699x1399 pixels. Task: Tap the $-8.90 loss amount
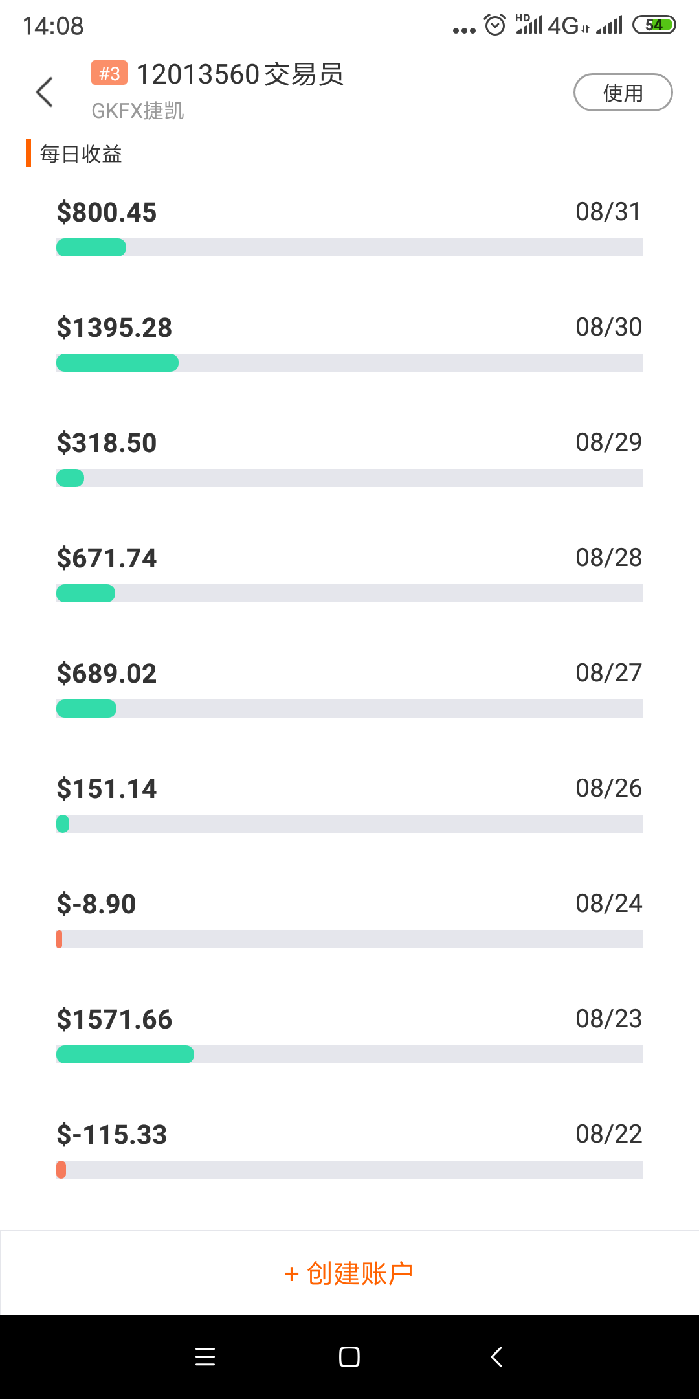coord(96,904)
